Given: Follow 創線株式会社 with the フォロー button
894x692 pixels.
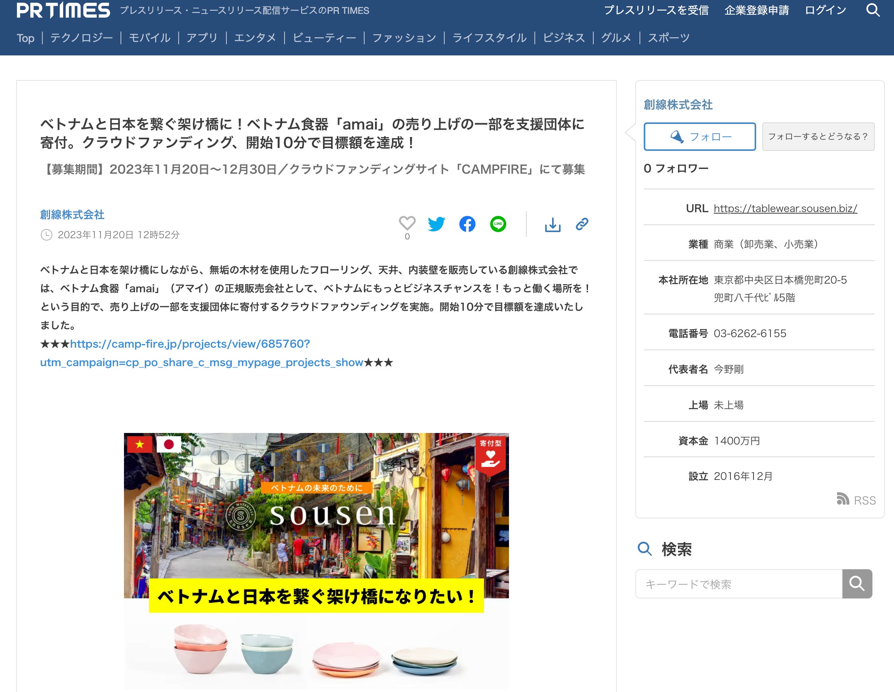Looking at the screenshot, I should coord(699,137).
